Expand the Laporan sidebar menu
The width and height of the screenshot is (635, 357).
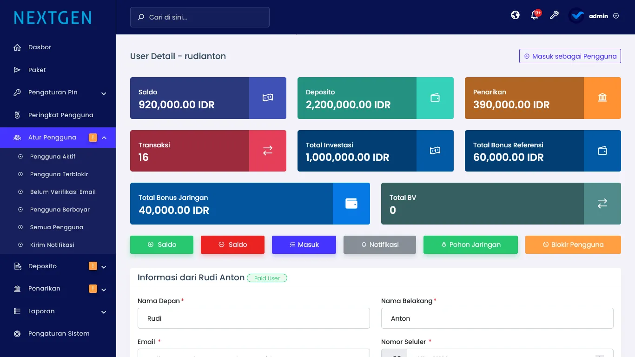click(x=104, y=312)
